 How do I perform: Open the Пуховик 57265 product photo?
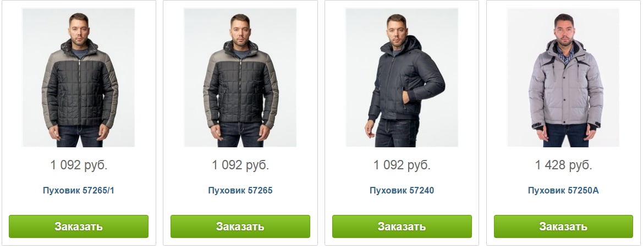click(x=240, y=78)
